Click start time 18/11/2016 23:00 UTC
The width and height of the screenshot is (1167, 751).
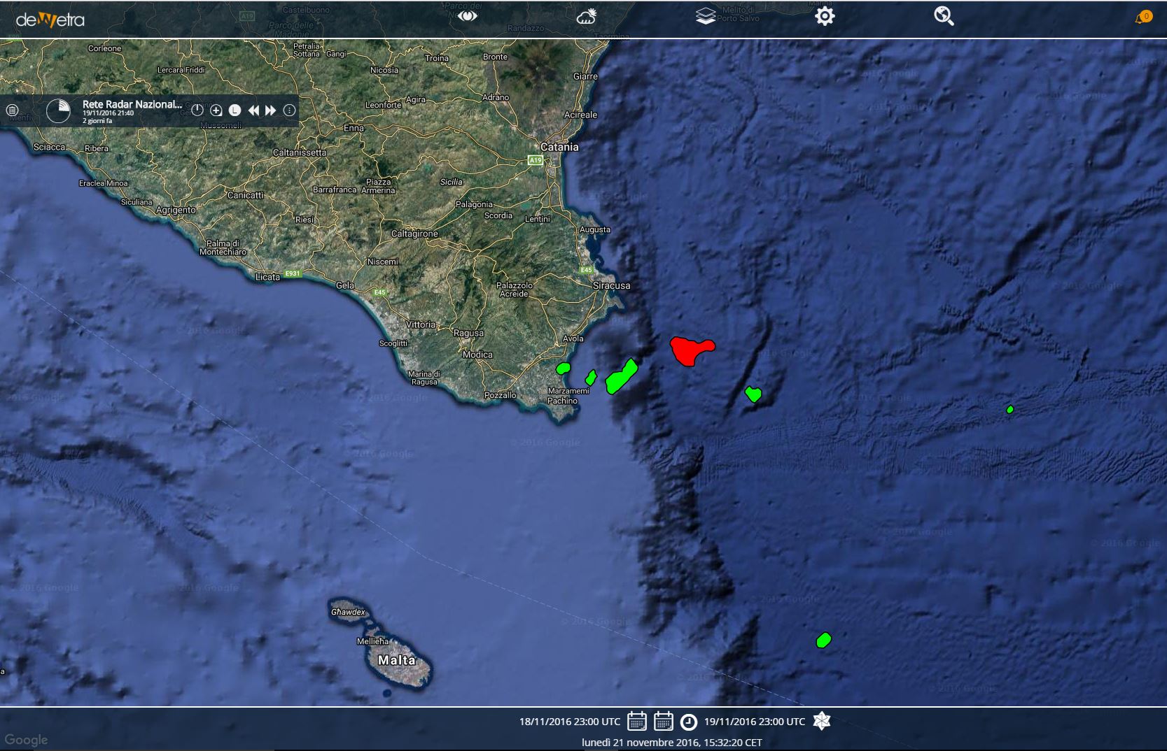click(569, 722)
